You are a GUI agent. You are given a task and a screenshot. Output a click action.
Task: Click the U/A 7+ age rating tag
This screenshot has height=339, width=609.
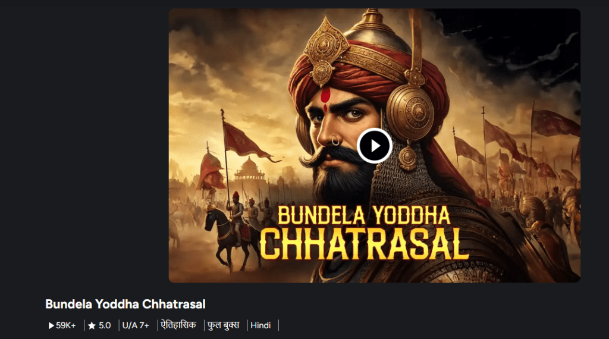pos(136,325)
